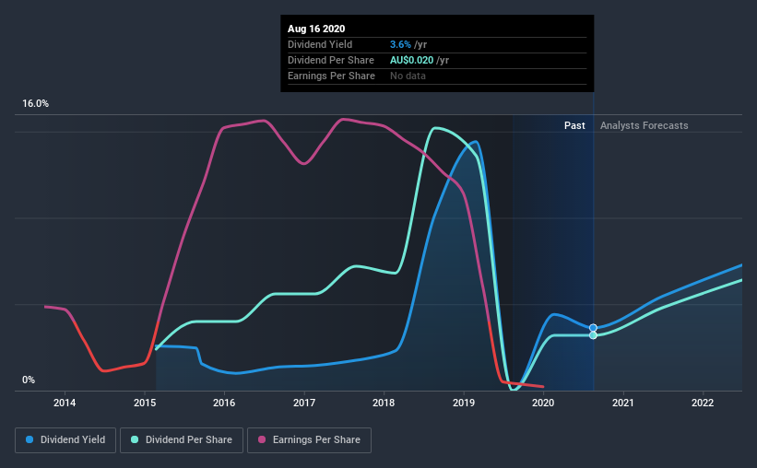Image resolution: width=757 pixels, height=468 pixels.
Task: Select the blue Dividend Yield data point marker
Action: click(x=594, y=328)
